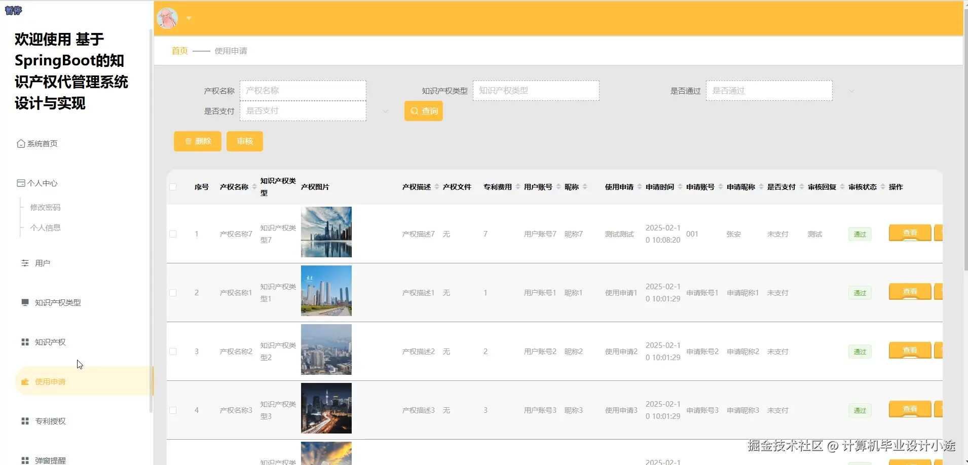Image resolution: width=968 pixels, height=465 pixels.
Task: Go to 首页 via breadcrumb
Action: 179,51
